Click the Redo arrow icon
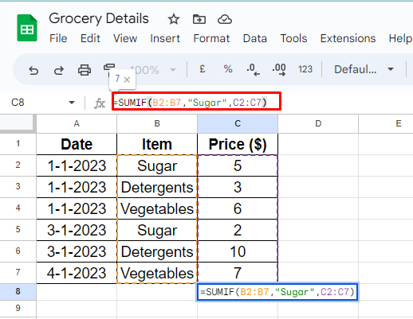The height and width of the screenshot is (319, 413). (59, 70)
